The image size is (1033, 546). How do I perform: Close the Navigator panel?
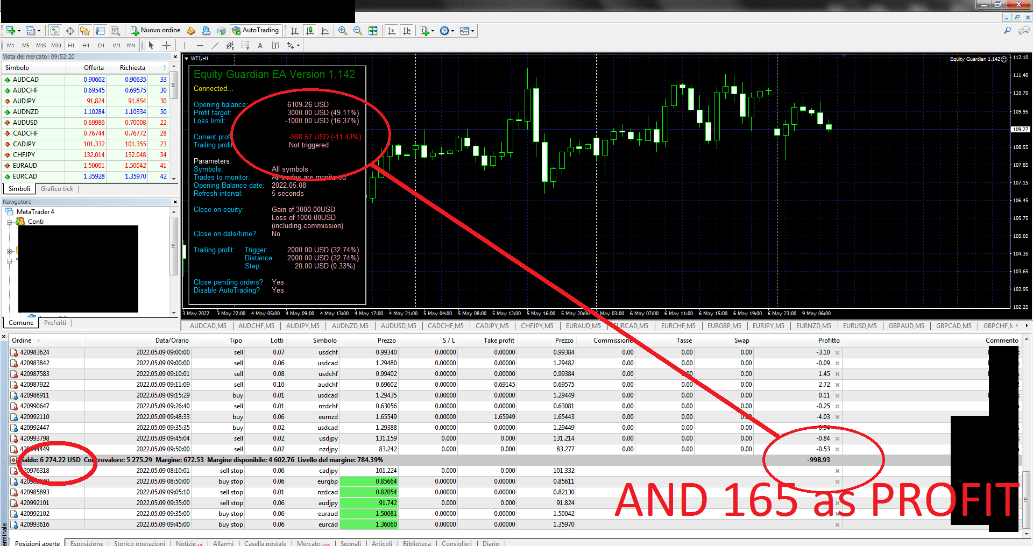point(175,202)
